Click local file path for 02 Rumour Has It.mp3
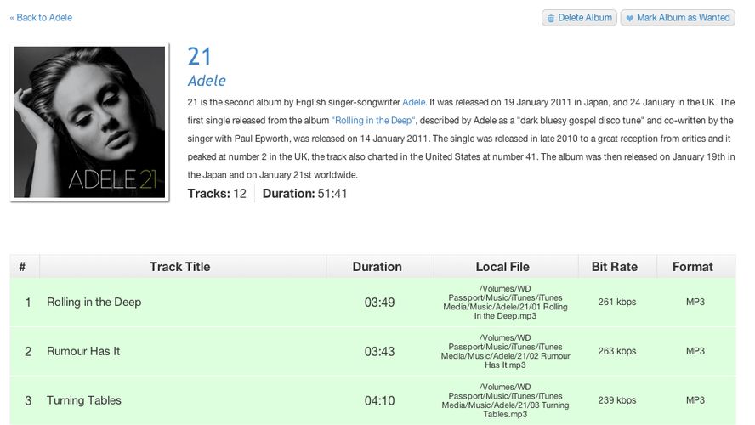This screenshot has height=425, width=755. click(505, 351)
